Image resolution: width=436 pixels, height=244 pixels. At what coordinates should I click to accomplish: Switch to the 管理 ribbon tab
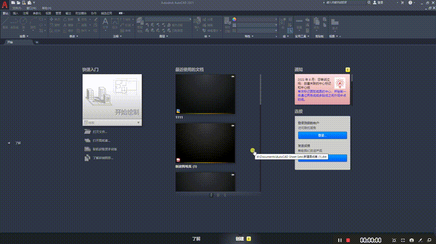58,13
